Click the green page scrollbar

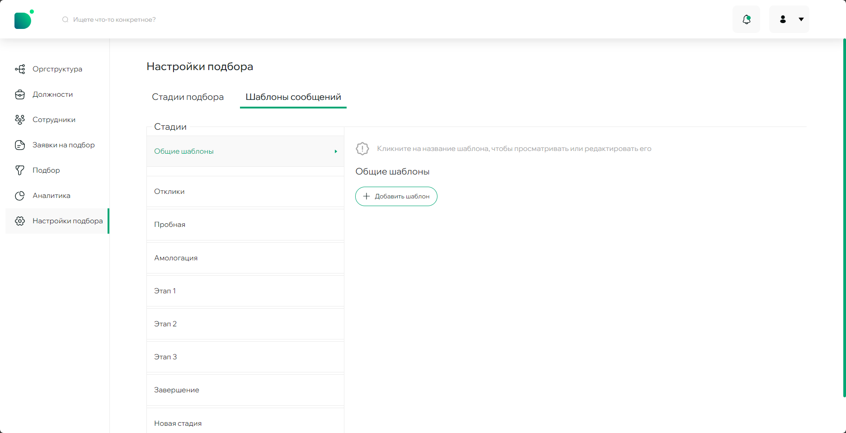coord(844,218)
